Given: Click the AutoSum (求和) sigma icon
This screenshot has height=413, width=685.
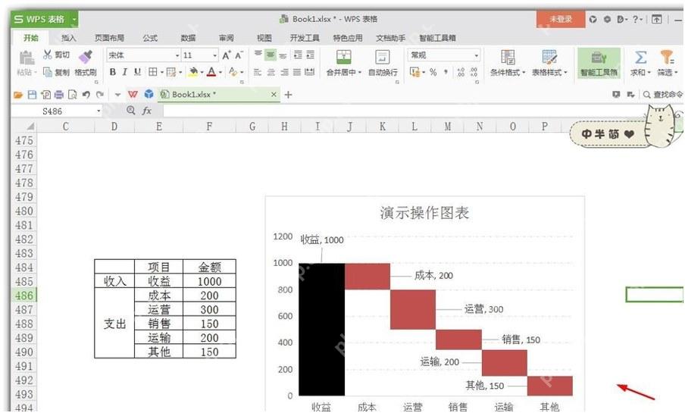Looking at the screenshot, I should (x=640, y=58).
